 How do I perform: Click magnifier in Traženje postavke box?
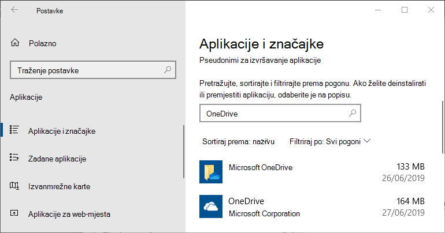(168, 70)
